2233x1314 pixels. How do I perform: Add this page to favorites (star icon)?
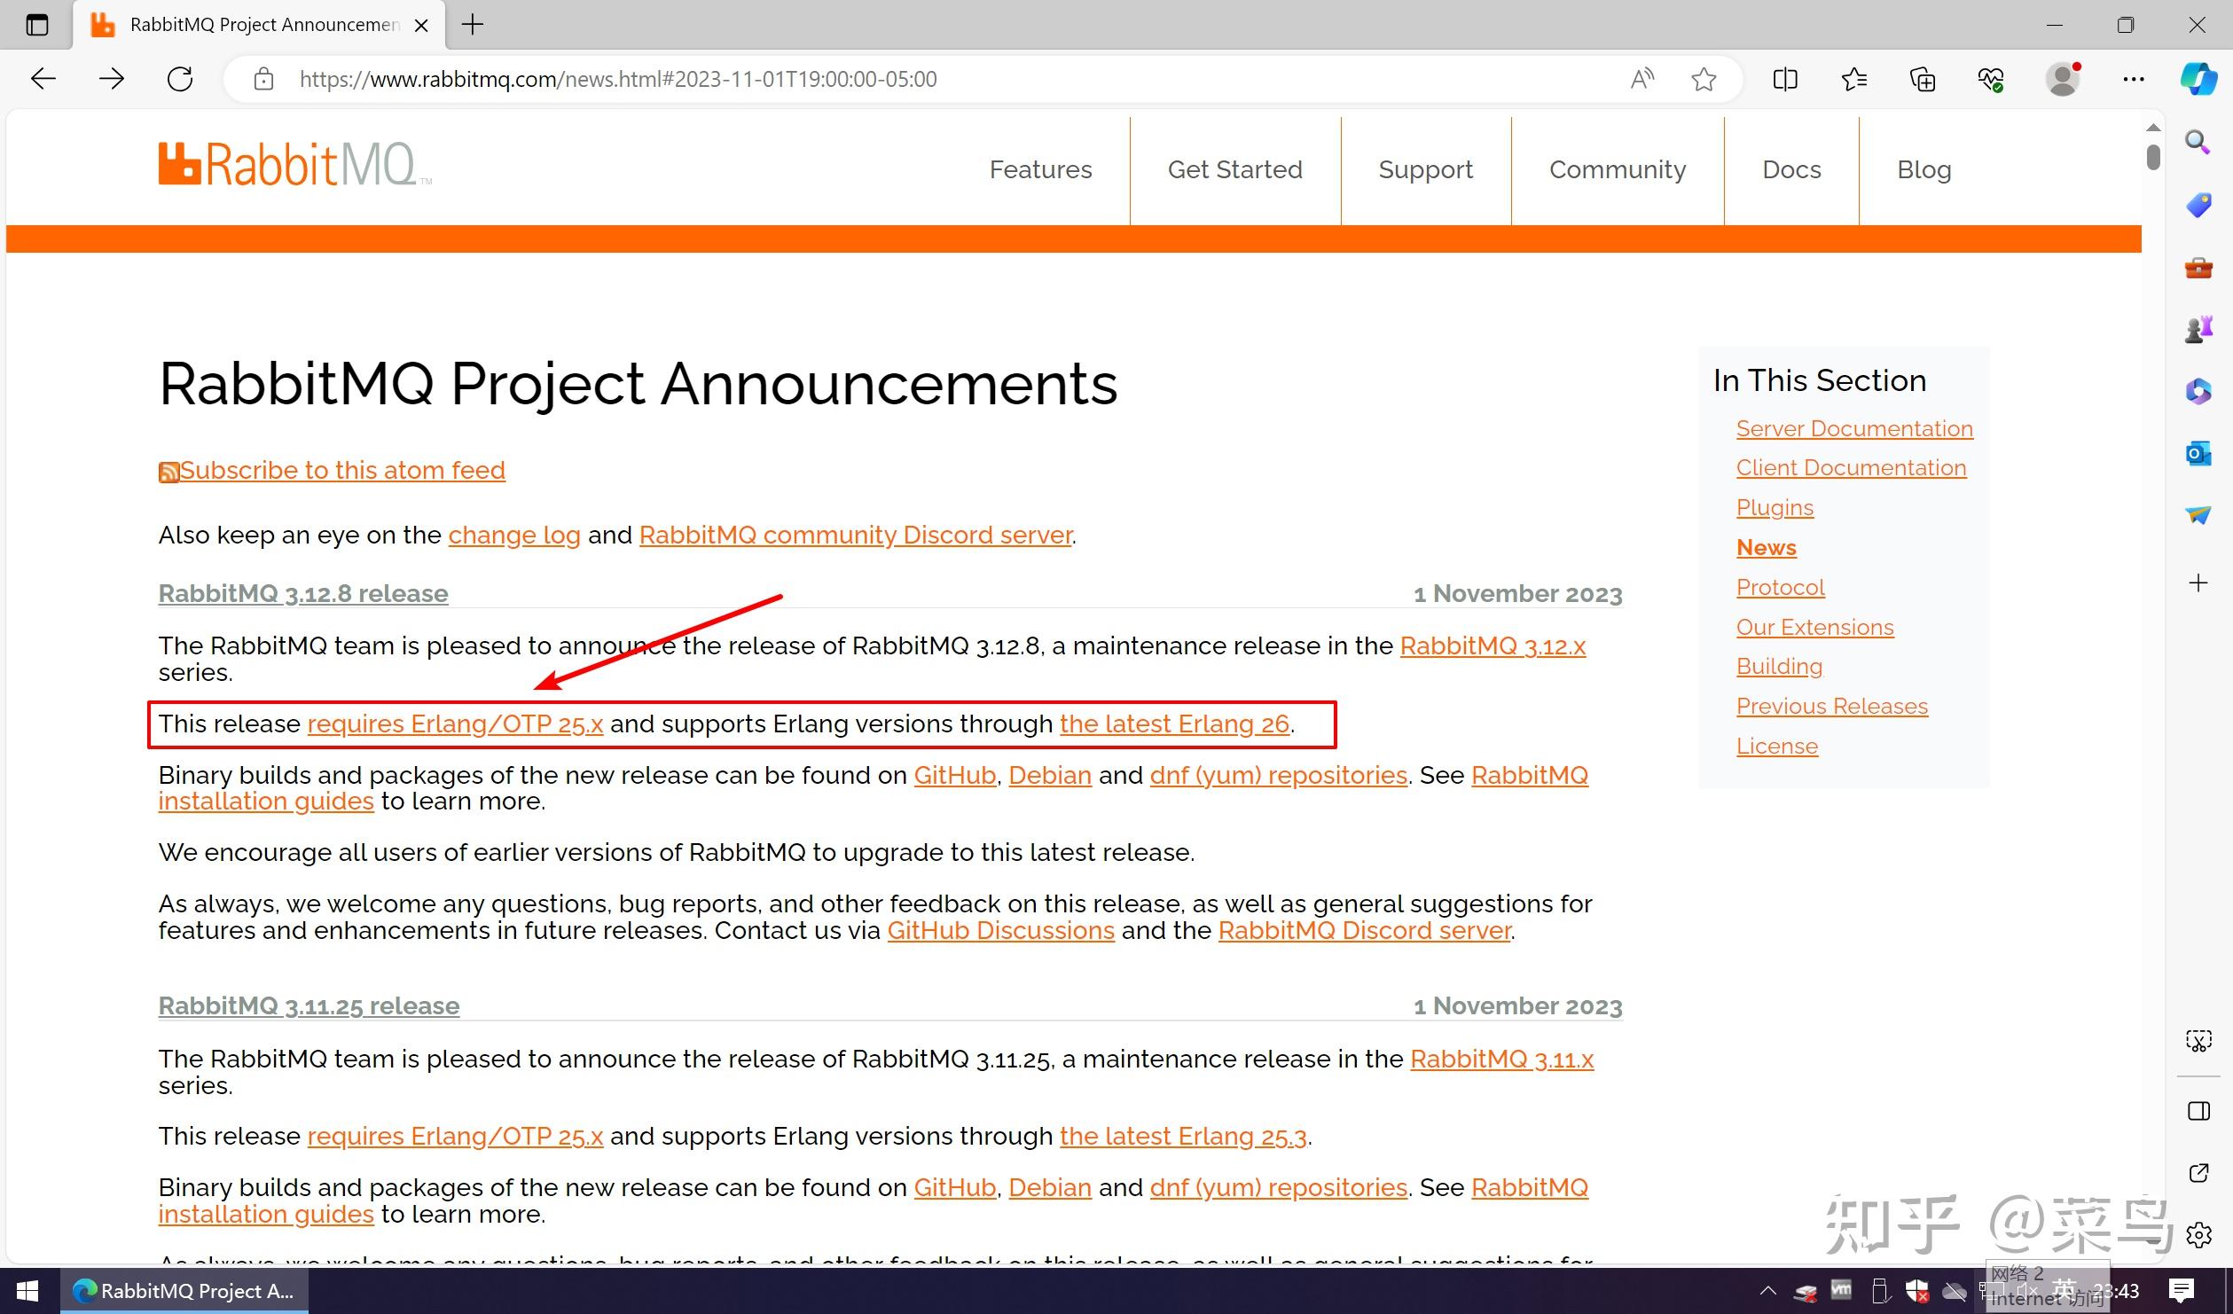(1704, 79)
